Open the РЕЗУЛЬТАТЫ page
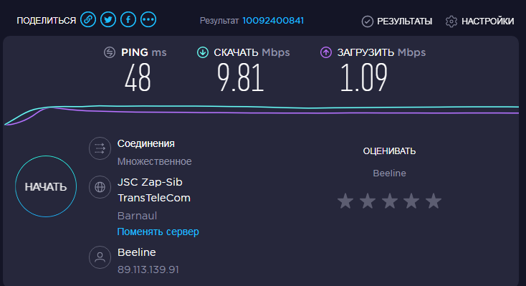526x286 pixels. coord(405,22)
